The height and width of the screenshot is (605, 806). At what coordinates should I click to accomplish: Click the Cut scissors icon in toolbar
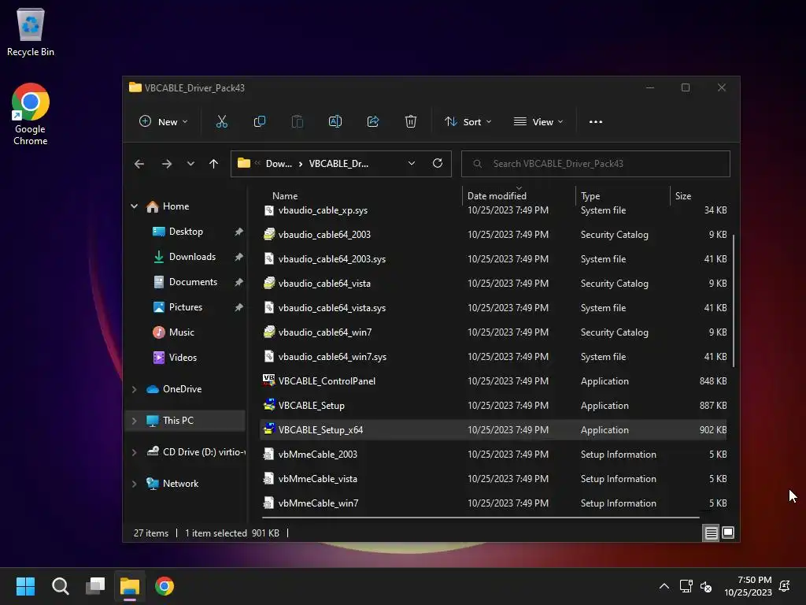pos(221,122)
